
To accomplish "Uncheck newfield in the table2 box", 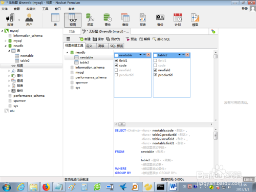I will [155, 70].
